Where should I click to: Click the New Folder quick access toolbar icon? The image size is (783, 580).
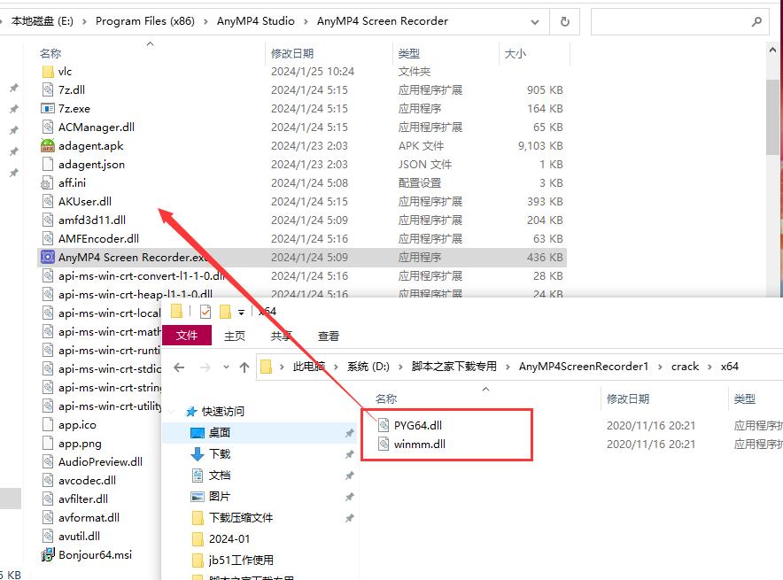pos(225,312)
